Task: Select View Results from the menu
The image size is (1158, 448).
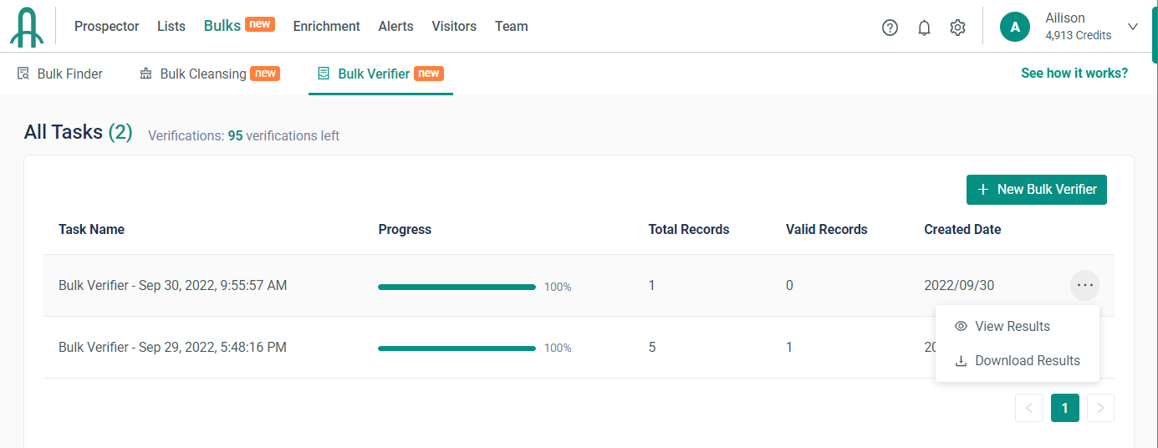Action: (1012, 326)
